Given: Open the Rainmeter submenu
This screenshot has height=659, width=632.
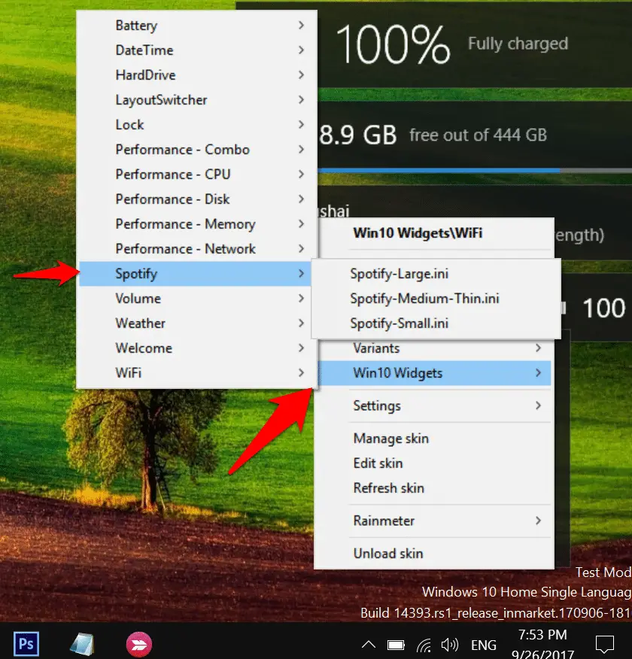Looking at the screenshot, I should [x=434, y=521].
